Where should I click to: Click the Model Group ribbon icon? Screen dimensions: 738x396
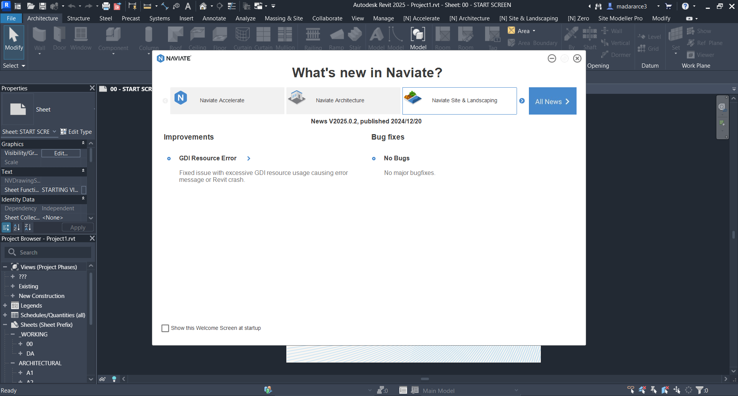[x=418, y=38]
